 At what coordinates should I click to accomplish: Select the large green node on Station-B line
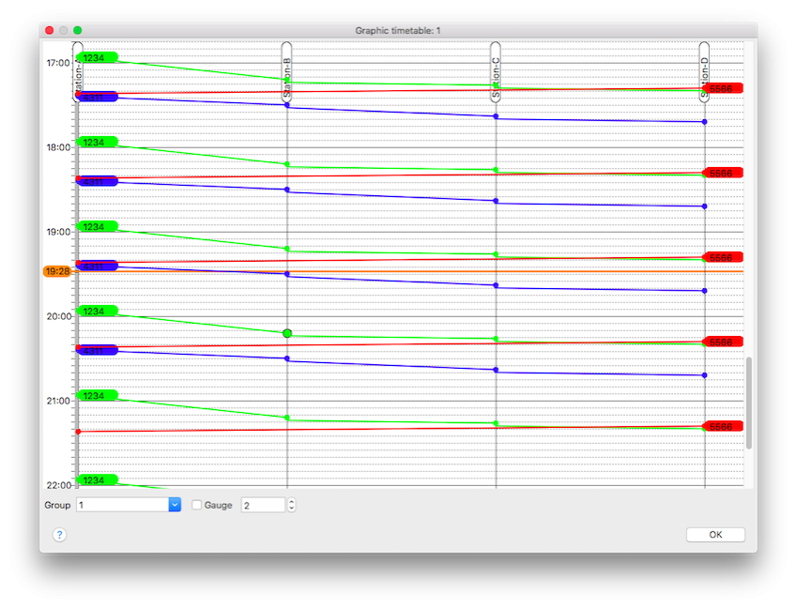(x=286, y=333)
